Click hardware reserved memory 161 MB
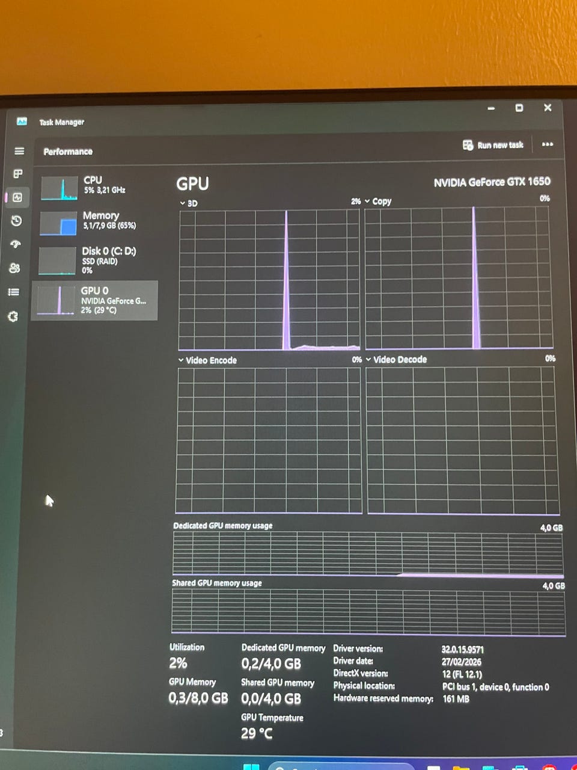Image resolution: width=577 pixels, height=770 pixels. [456, 699]
